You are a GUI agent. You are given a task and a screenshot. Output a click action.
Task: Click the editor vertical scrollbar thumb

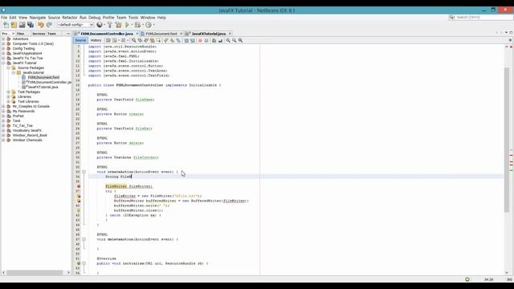(x=507, y=139)
